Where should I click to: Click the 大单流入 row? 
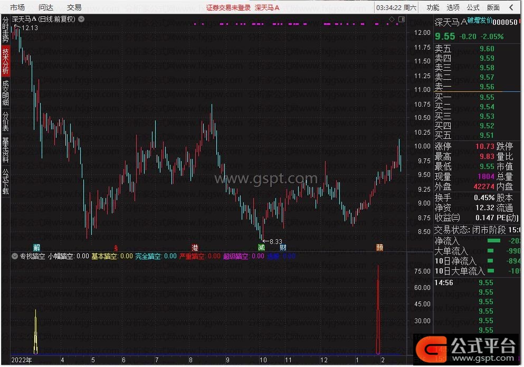pos(477,251)
